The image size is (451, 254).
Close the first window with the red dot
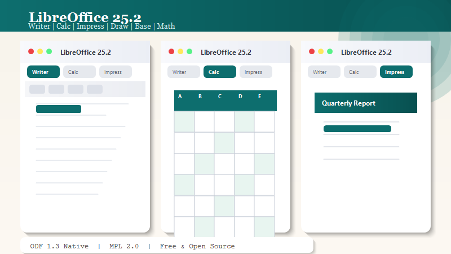point(31,51)
